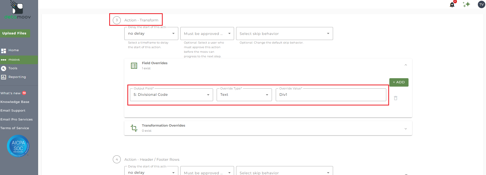Expand the Transformation Overrides panel
The height and width of the screenshot is (175, 486).
[406, 129]
